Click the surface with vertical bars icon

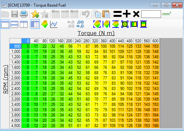[x=106, y=24]
